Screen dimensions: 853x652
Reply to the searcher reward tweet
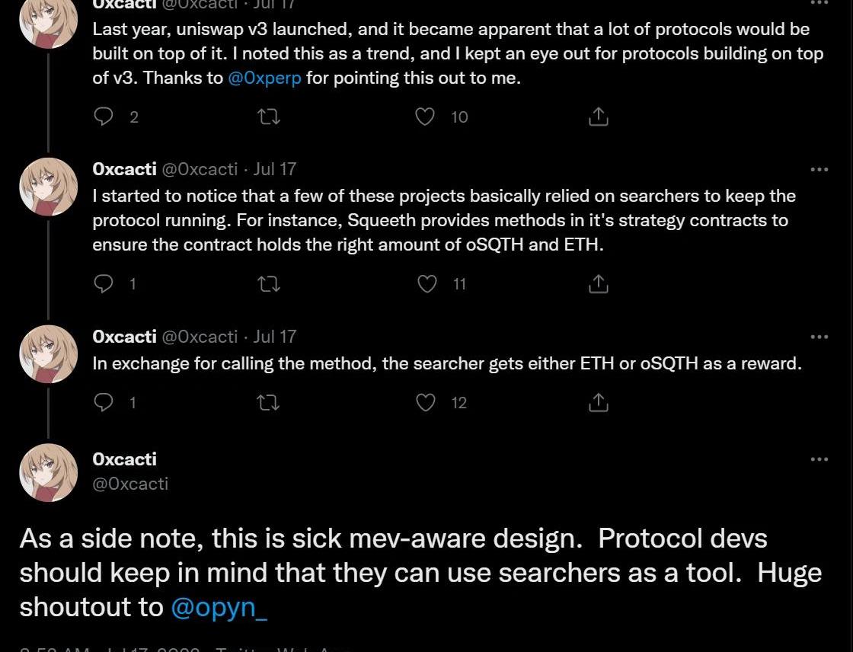pyautogui.click(x=104, y=402)
